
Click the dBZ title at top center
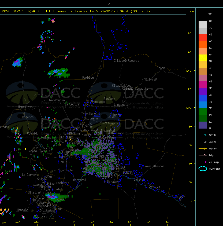(111, 4)
